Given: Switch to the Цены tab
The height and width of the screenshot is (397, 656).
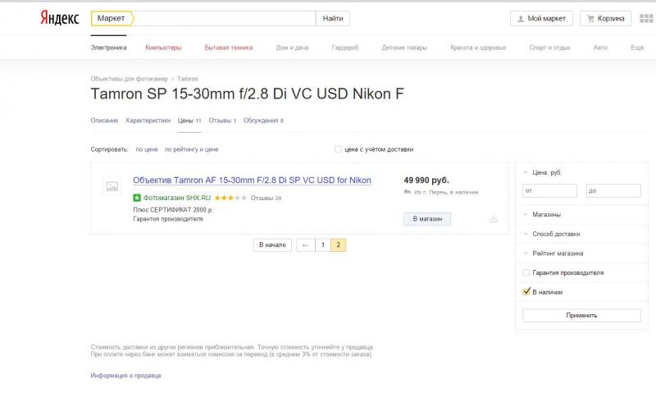Looking at the screenshot, I should [x=189, y=121].
